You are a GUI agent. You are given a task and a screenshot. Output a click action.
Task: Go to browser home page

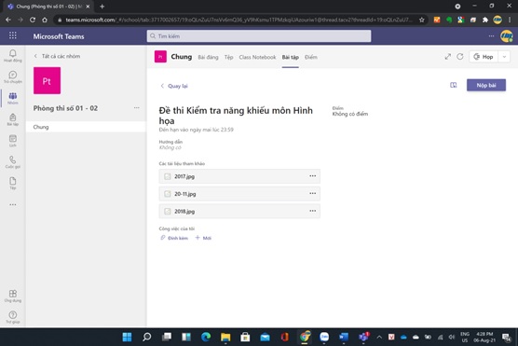[45, 20]
